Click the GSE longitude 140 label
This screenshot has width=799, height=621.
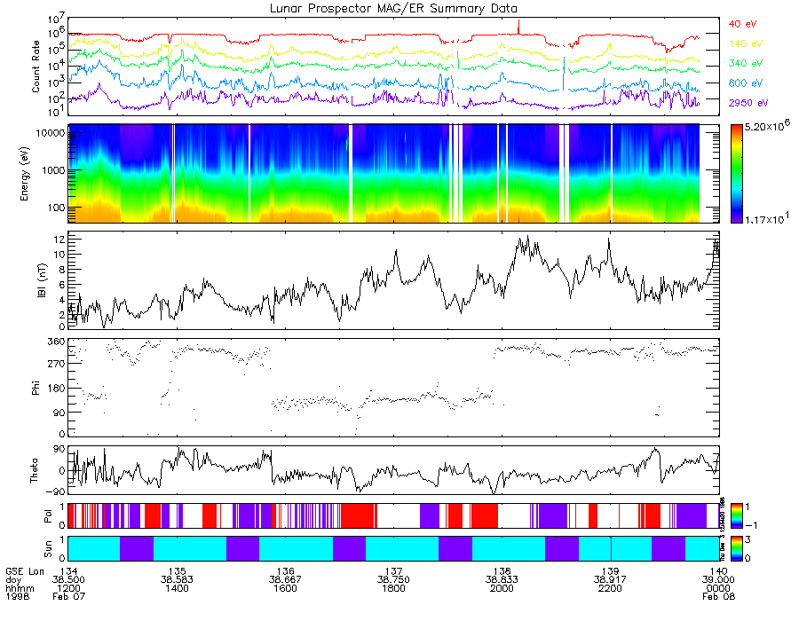coord(718,571)
